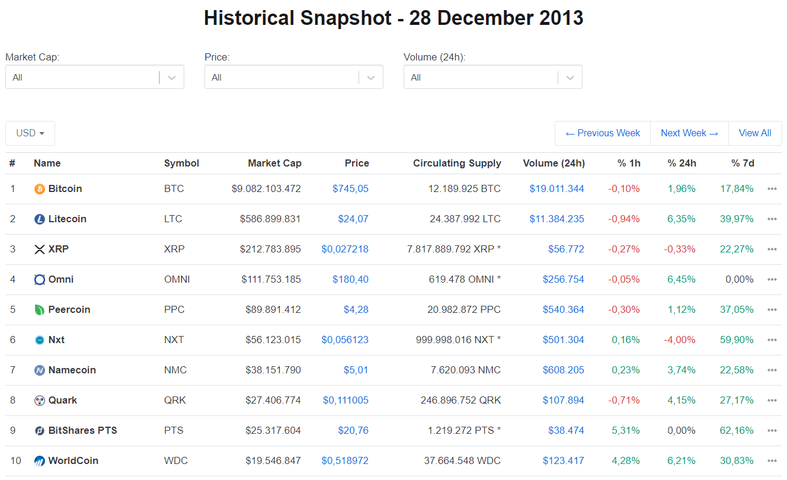The width and height of the screenshot is (787, 480).
Task: Click the Peercoin leaf icon
Action: point(40,310)
